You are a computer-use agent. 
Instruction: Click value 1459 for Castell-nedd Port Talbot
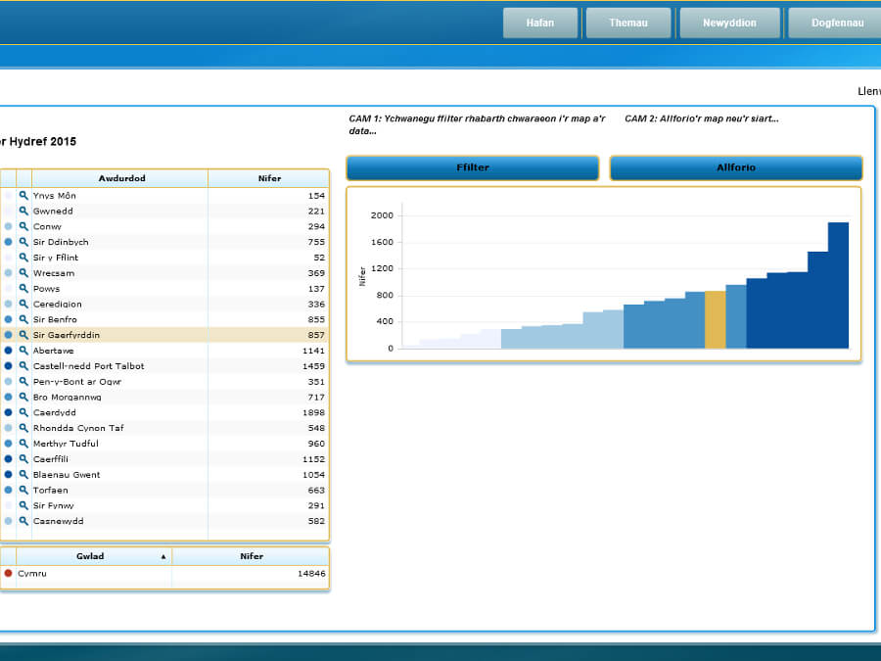point(313,366)
